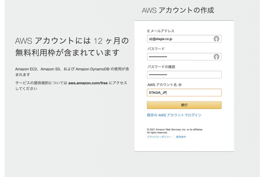
Task: Click the info icon beside AWS アカウント名
Action: tap(180, 85)
